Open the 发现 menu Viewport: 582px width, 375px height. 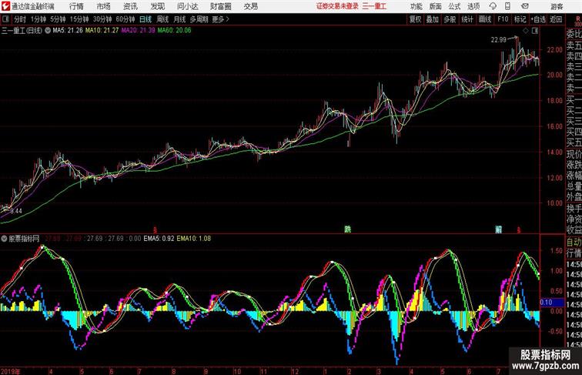157,6
